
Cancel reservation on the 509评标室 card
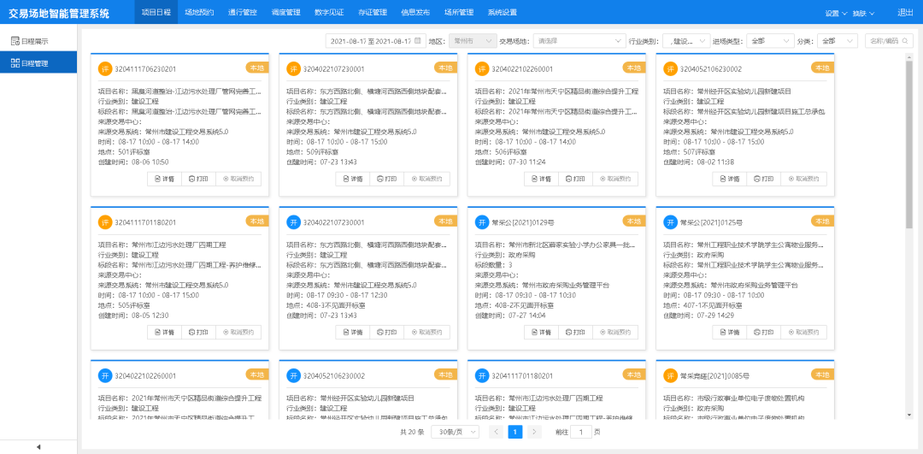426,179
